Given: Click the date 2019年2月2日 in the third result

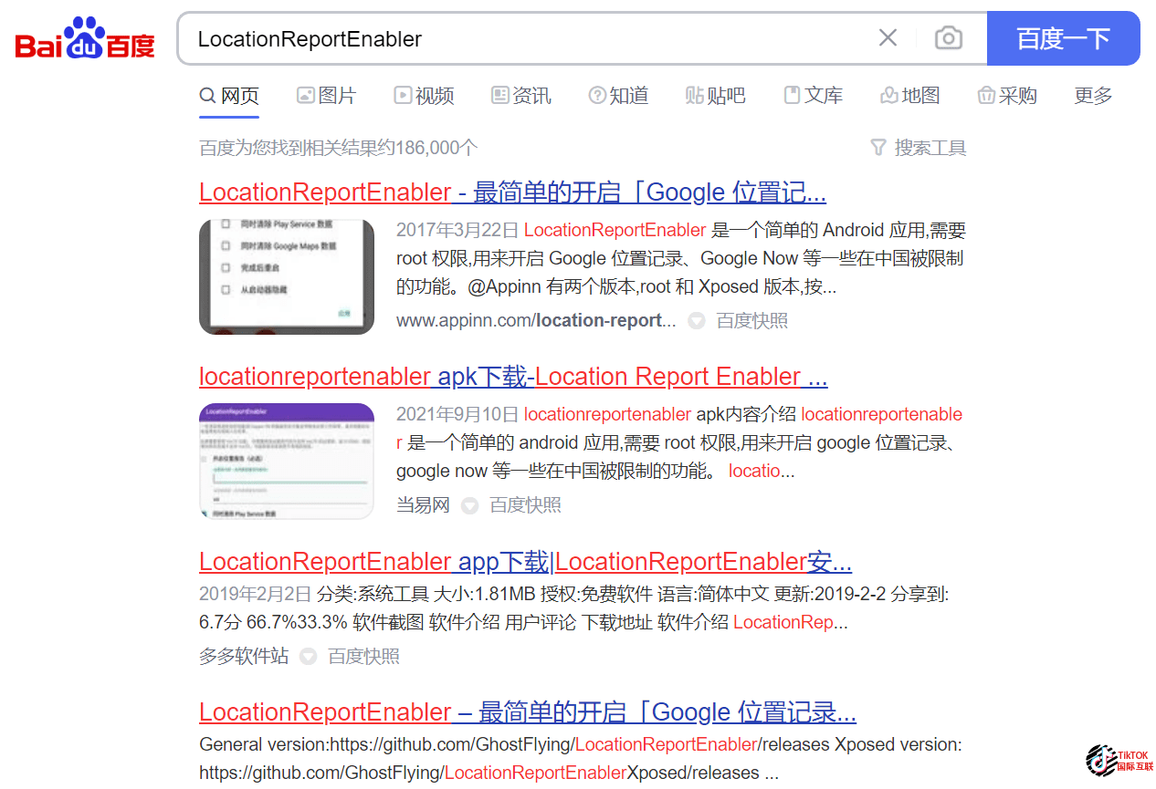Looking at the screenshot, I should point(256,595).
